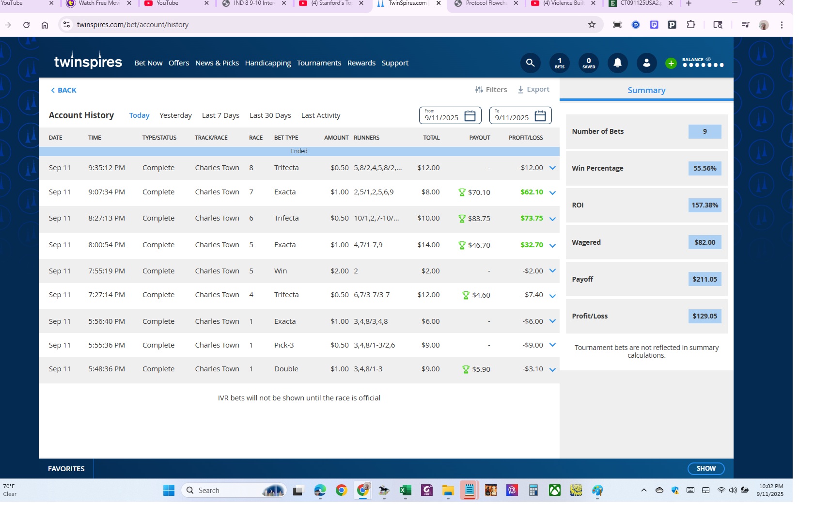
Task: Open the Handicapping menu
Action: 268,63
